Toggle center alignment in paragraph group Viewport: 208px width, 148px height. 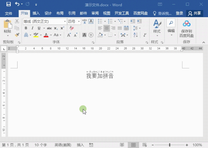[107, 28]
